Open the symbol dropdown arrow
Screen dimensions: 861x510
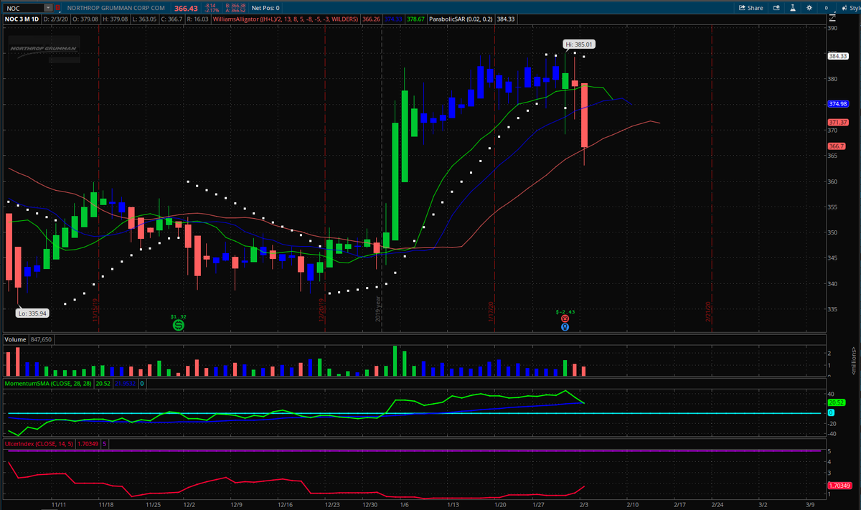48,7
